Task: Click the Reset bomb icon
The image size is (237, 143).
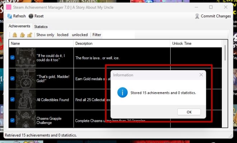Action: pos(31,16)
